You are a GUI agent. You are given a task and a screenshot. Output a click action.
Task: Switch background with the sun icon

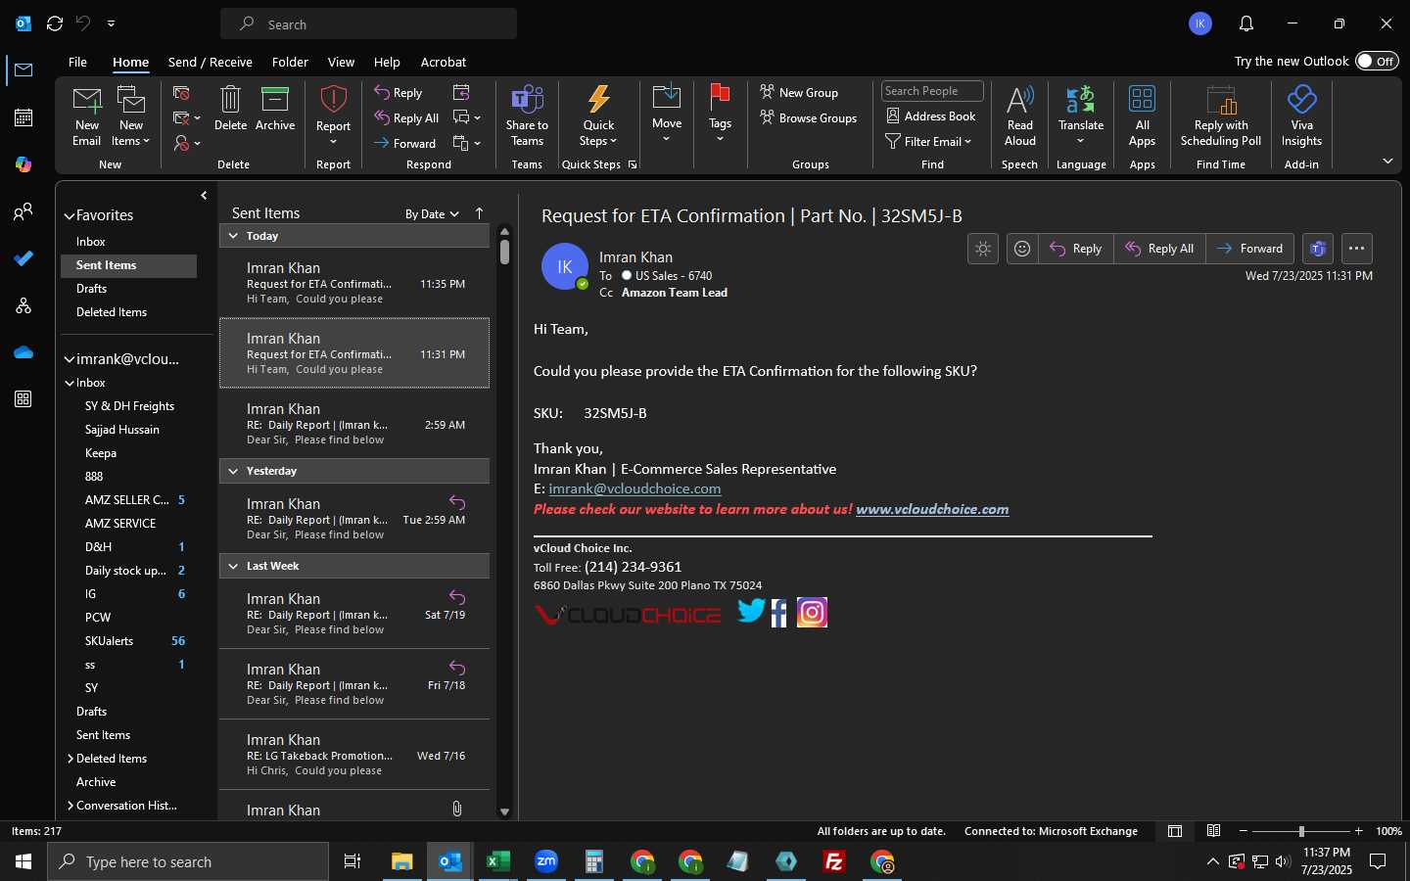(983, 249)
